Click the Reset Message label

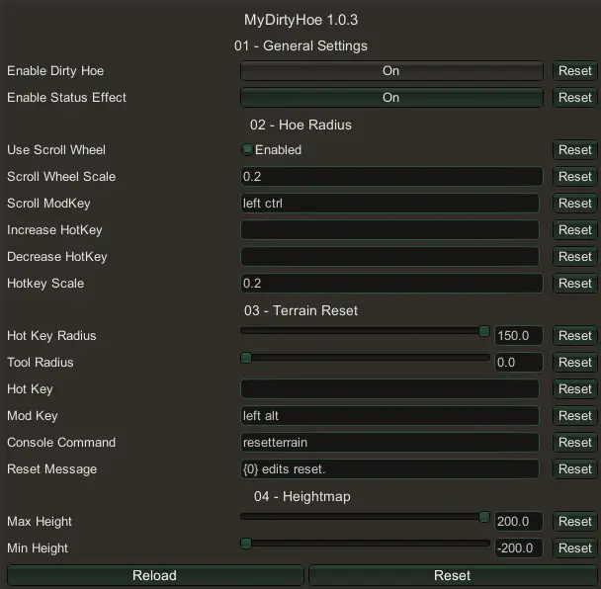tap(52, 469)
